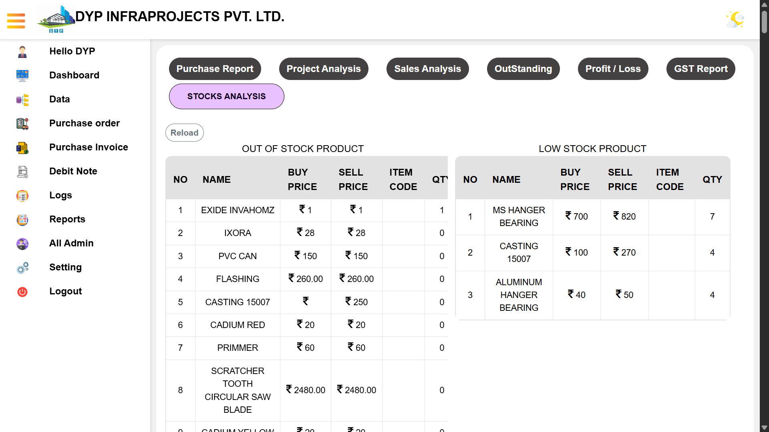Switch to the GST Report tab

(x=701, y=69)
